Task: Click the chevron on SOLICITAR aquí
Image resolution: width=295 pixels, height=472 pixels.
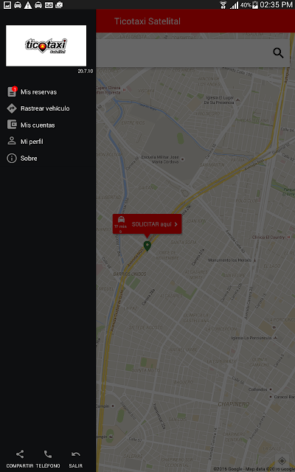Action: [x=176, y=224]
